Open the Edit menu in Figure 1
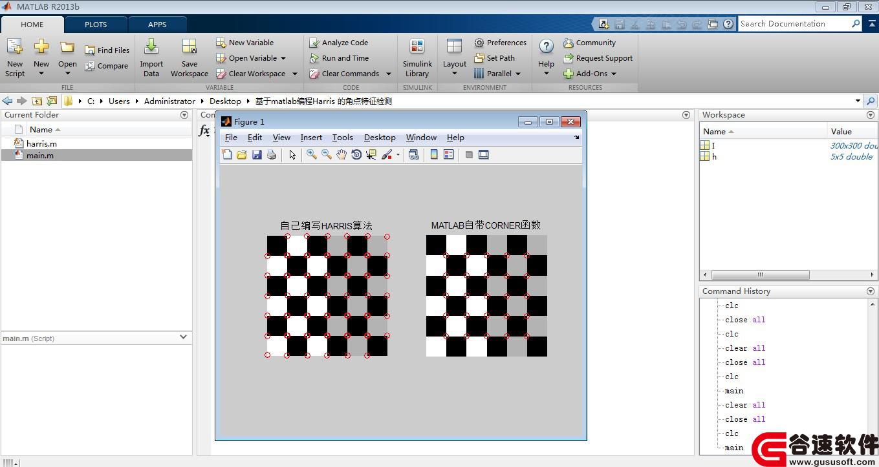The image size is (879, 467). click(255, 138)
